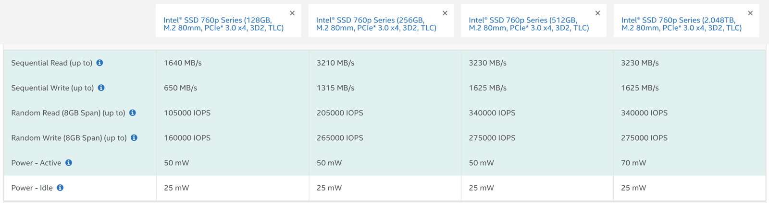
Task: Remove the 256GB SSD from comparison
Action: click(x=445, y=13)
